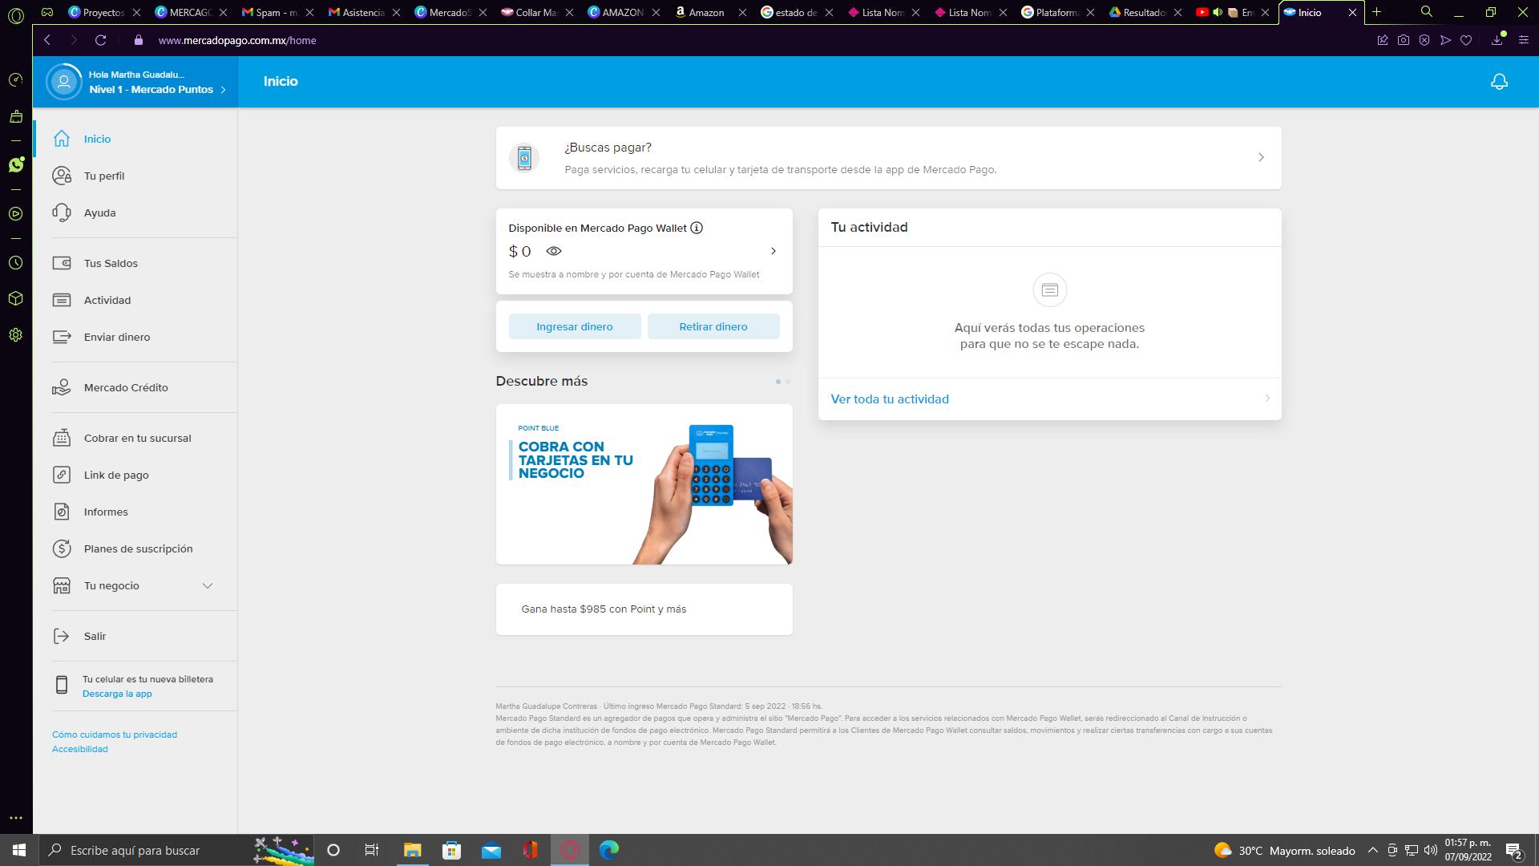The width and height of the screenshot is (1539, 866).
Task: Select second carousel dot in Descubre más
Action: tap(788, 382)
